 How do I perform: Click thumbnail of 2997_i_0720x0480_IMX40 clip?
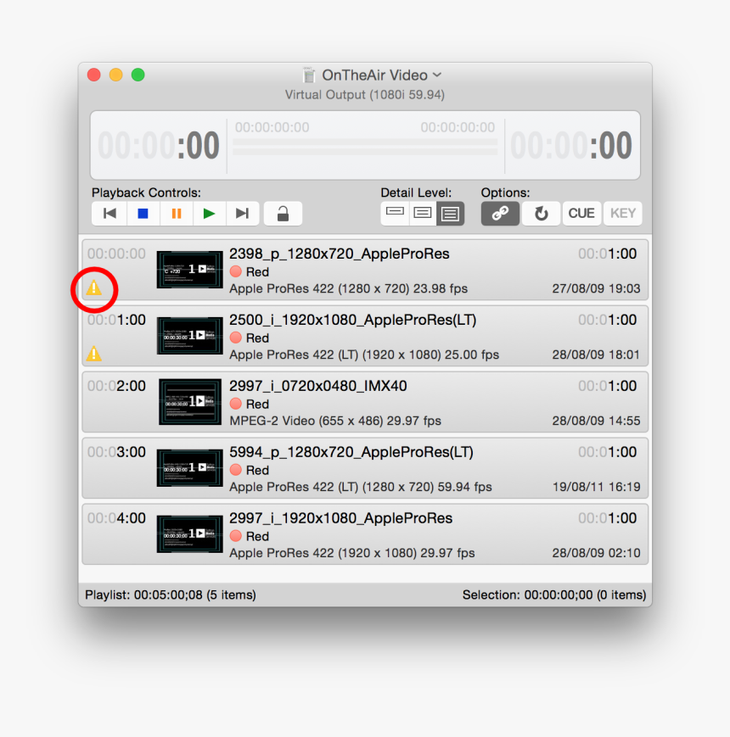[x=189, y=402]
